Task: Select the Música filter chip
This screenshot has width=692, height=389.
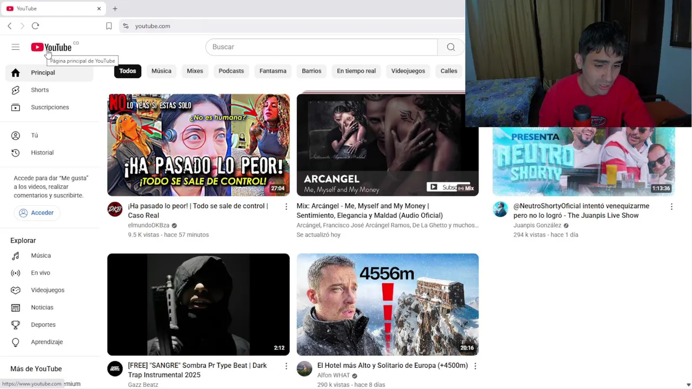Action: click(x=161, y=71)
